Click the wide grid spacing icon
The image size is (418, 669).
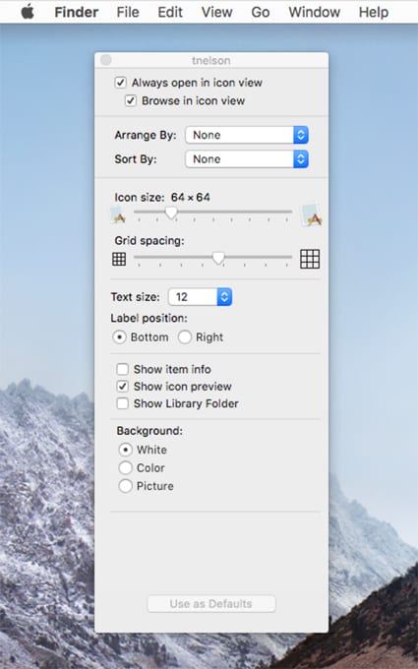[310, 259]
